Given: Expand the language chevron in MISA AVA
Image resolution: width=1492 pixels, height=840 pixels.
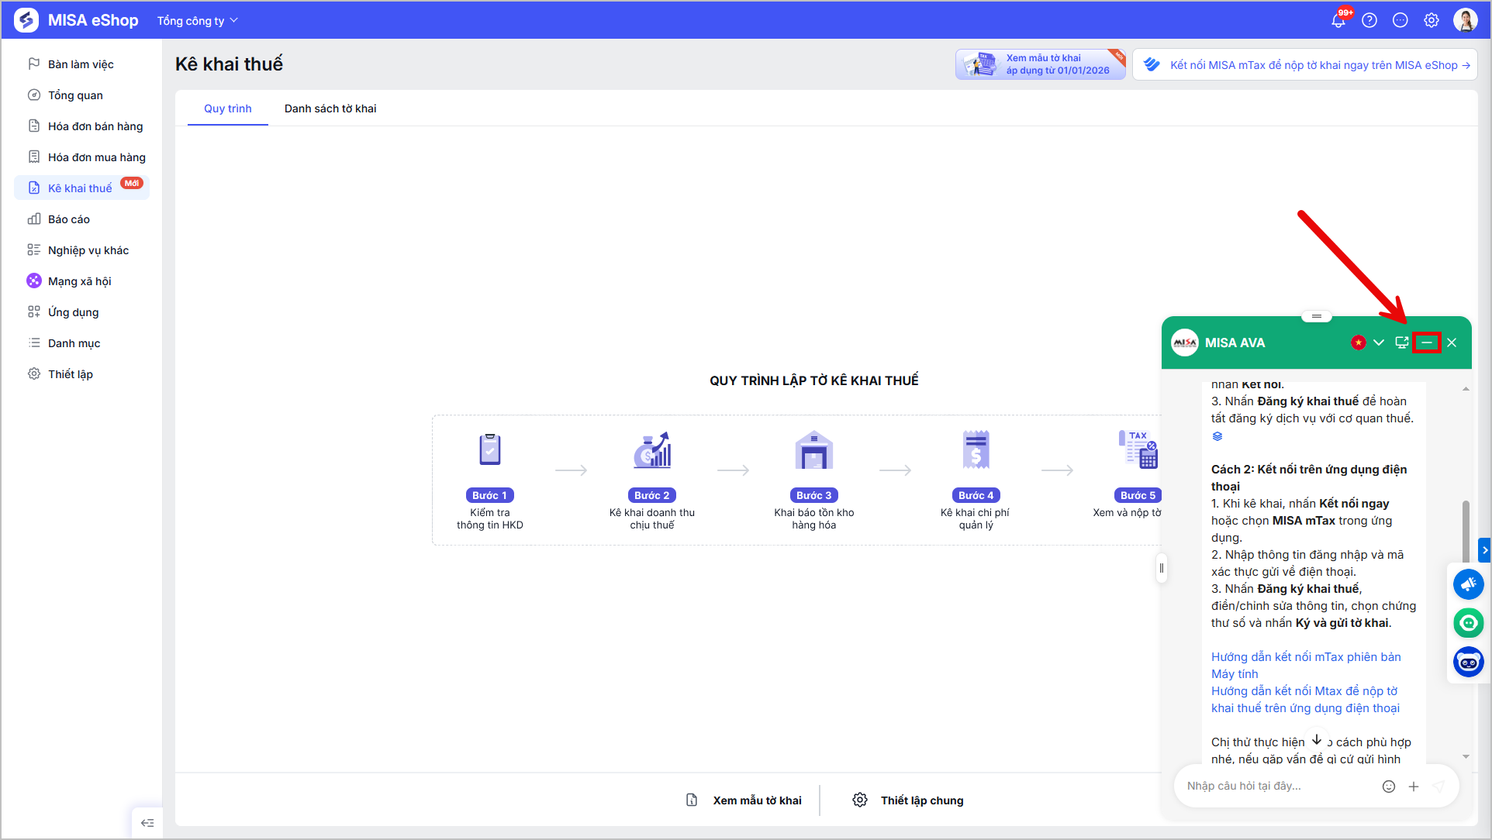Looking at the screenshot, I should (x=1379, y=343).
